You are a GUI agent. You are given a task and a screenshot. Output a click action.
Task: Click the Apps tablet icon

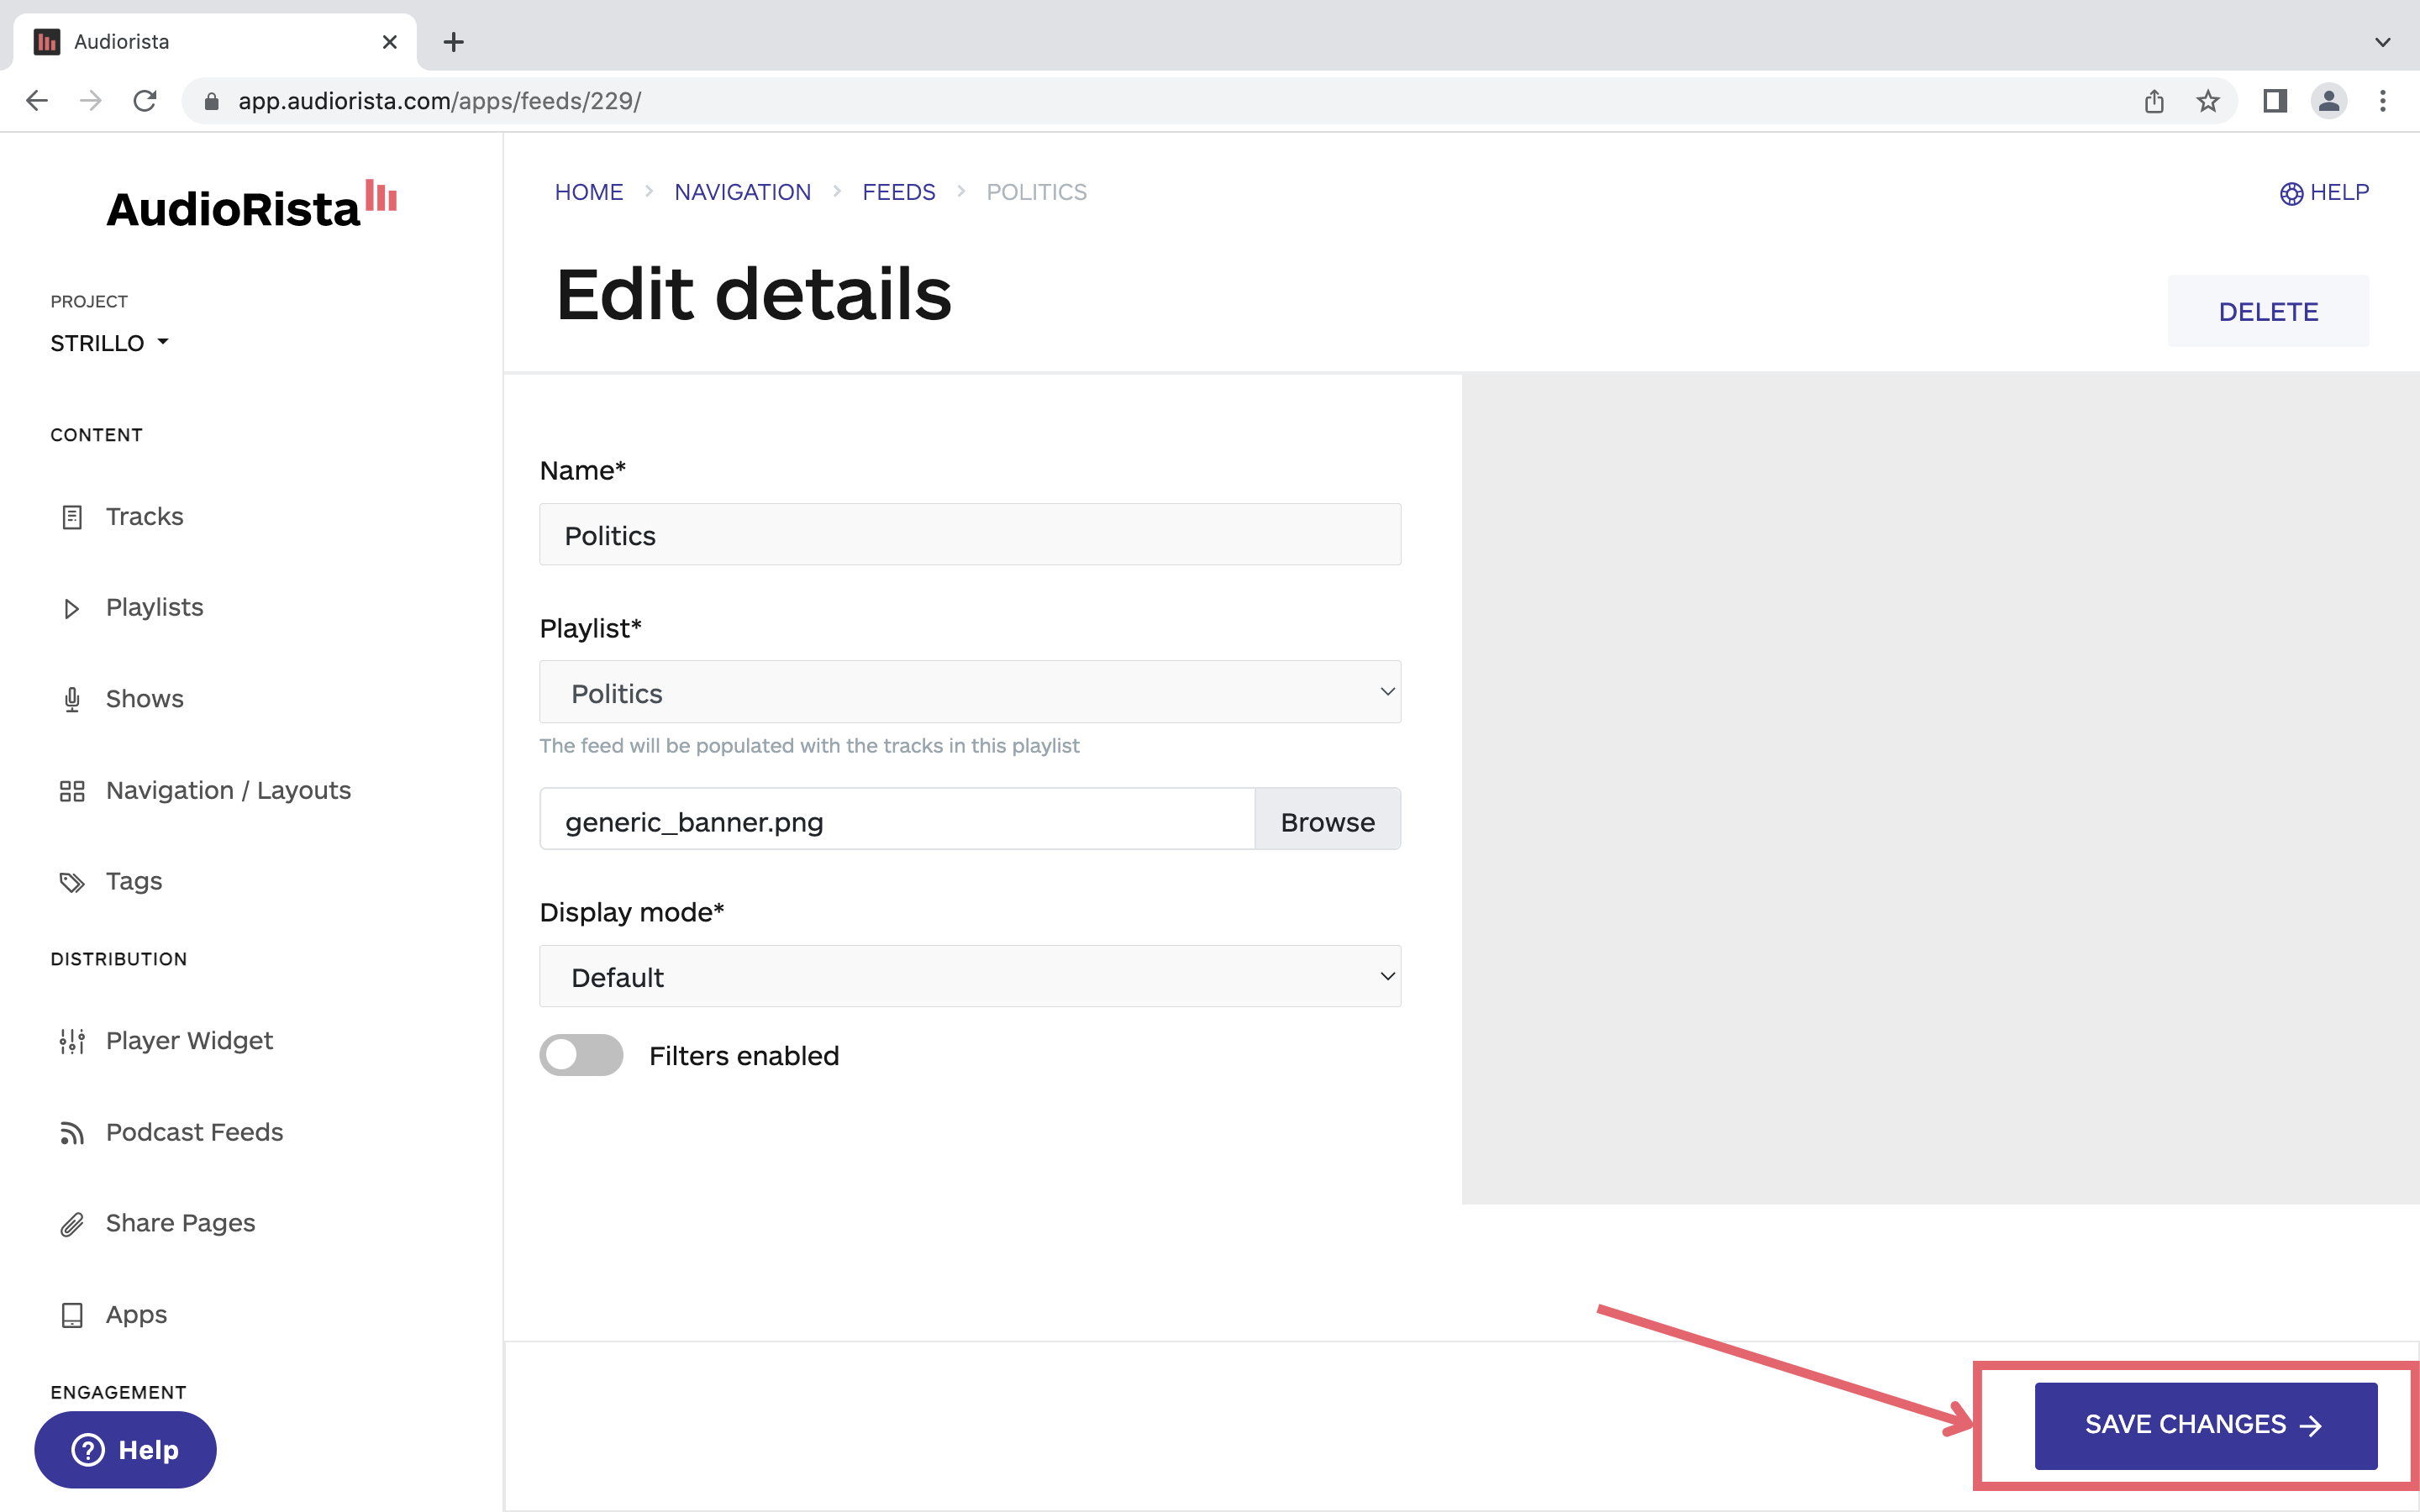tap(72, 1315)
